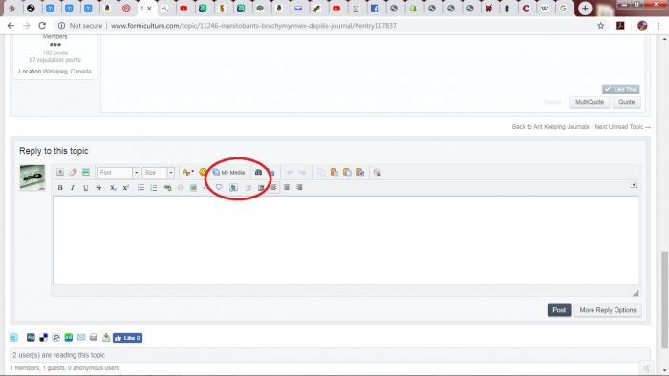Insert a numbered list

point(154,188)
